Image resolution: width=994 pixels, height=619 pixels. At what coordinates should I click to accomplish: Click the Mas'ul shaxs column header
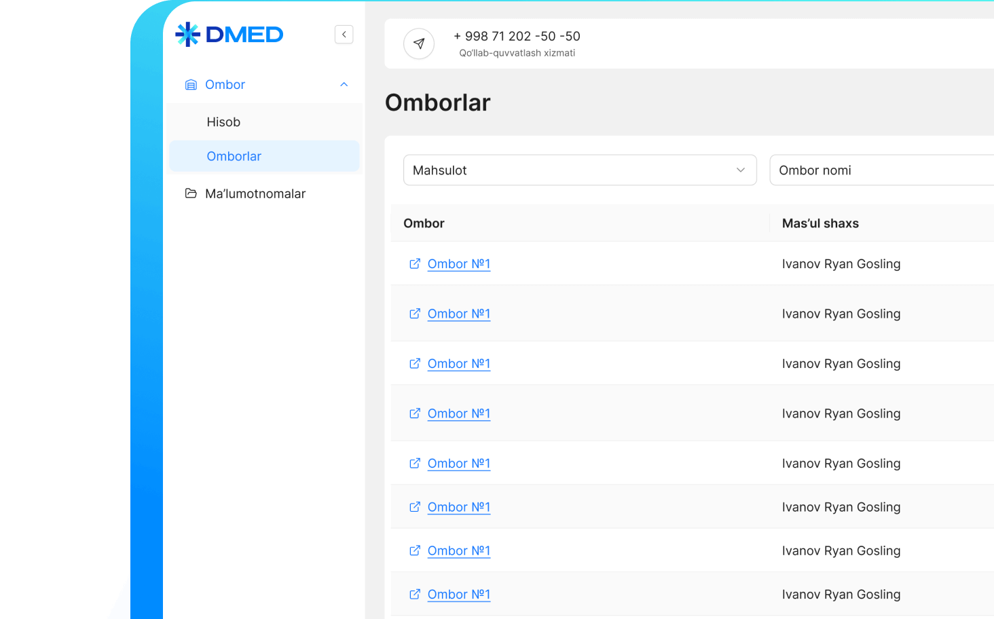coord(820,223)
